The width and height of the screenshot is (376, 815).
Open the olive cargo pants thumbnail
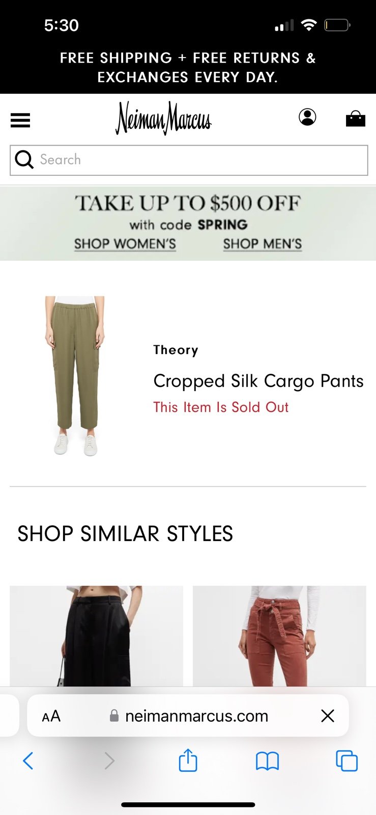[x=75, y=376]
